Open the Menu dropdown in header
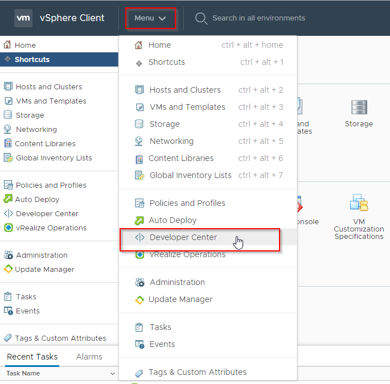 click(150, 18)
